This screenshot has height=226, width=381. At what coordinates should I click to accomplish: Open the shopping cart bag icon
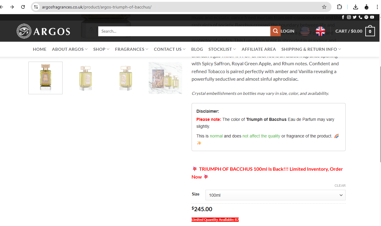tap(370, 31)
